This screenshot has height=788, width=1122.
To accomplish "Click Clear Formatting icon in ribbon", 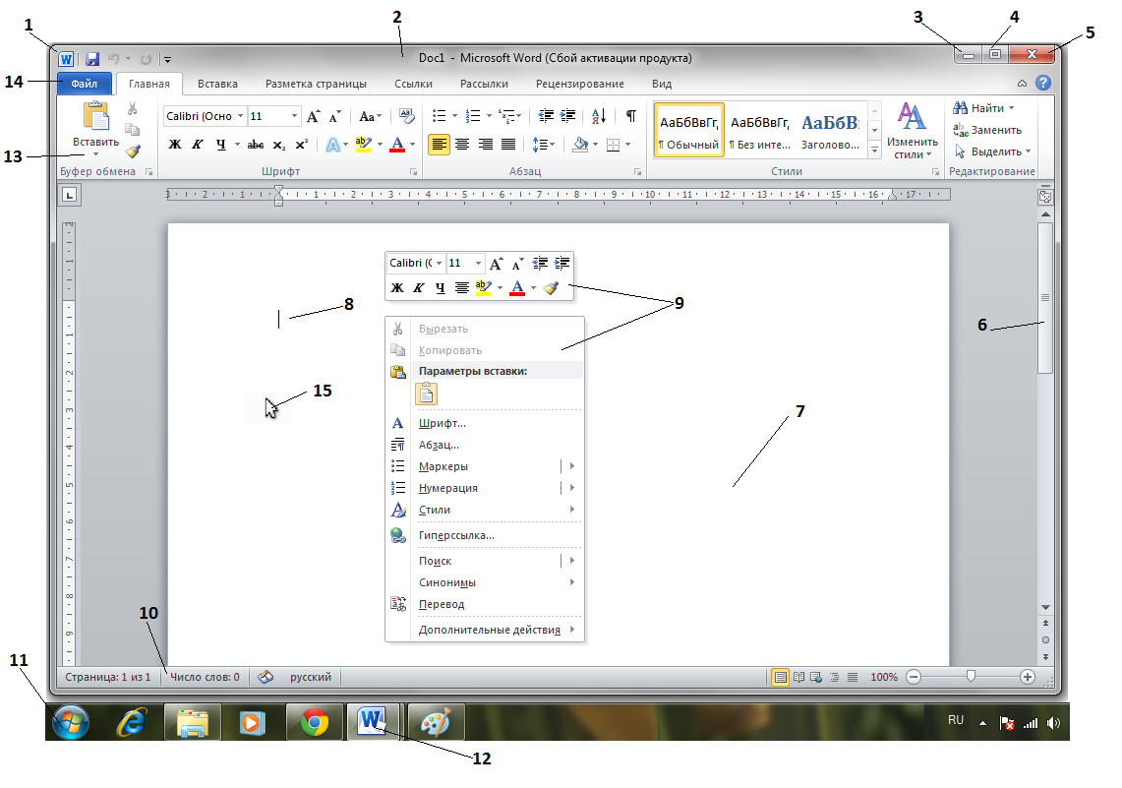I will [406, 116].
